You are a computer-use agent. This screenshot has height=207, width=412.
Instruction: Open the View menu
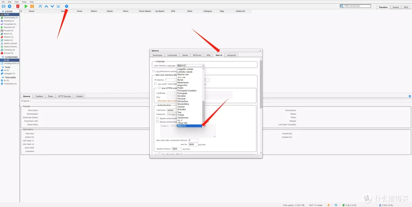click(16, 2)
